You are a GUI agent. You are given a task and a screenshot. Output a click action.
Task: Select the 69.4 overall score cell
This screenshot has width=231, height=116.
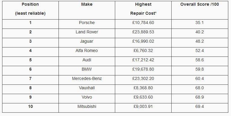200,108
